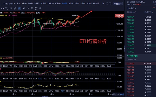Open the 自定义周期 custom period dropdown

click(x=9, y=4)
